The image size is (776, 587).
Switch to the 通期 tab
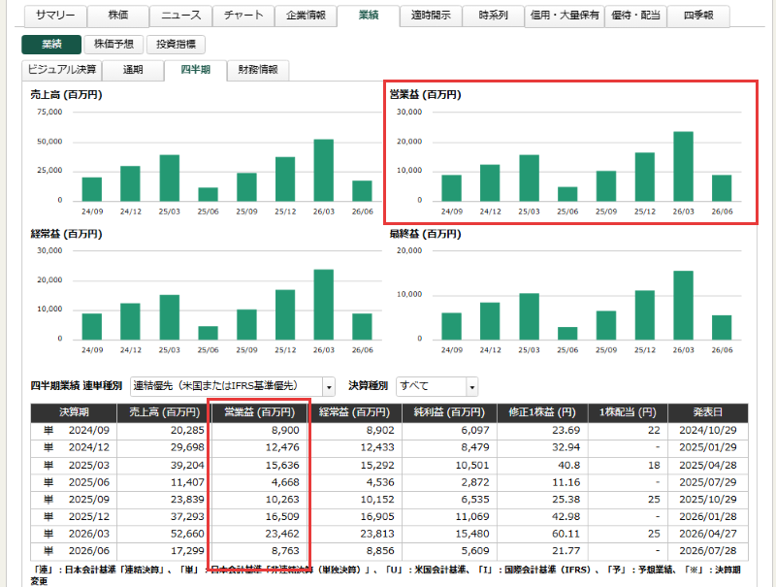click(x=133, y=70)
